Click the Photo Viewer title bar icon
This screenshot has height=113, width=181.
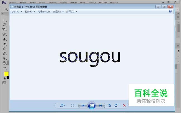(x=12, y=7)
